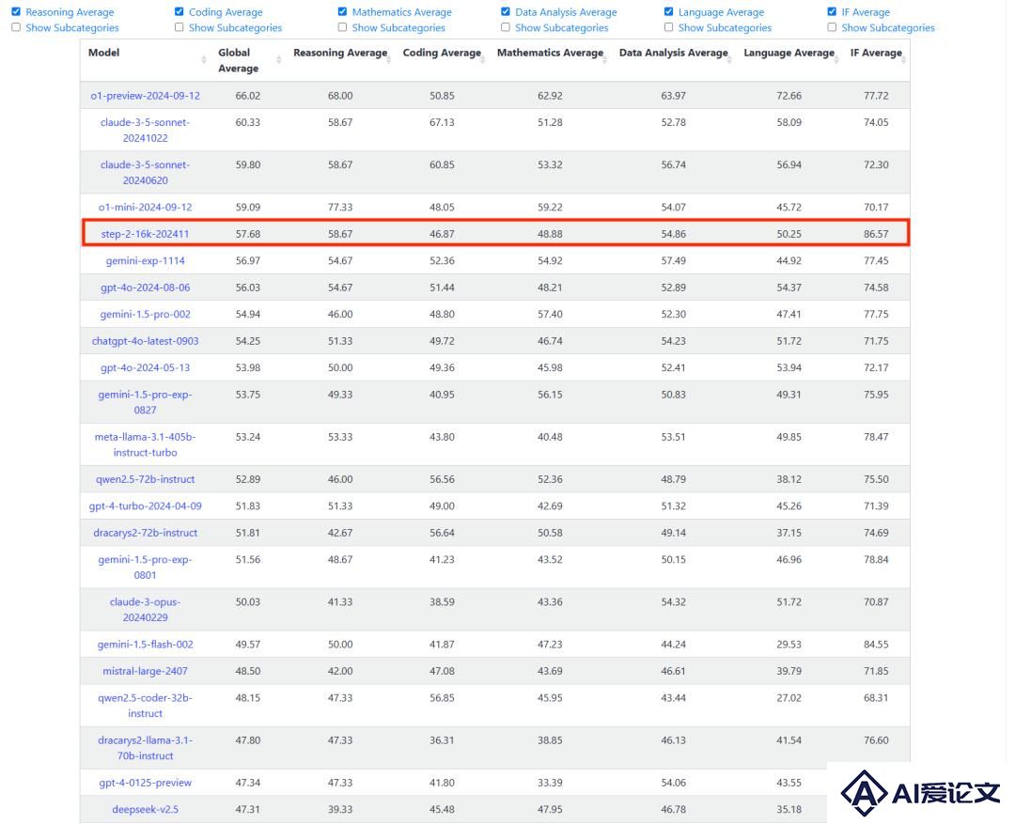
Task: Click the Coding Average column header
Action: (442, 53)
